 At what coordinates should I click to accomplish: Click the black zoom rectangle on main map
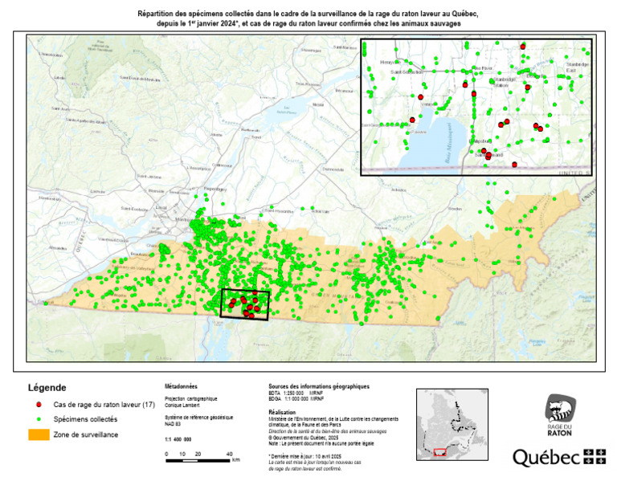tap(245, 304)
